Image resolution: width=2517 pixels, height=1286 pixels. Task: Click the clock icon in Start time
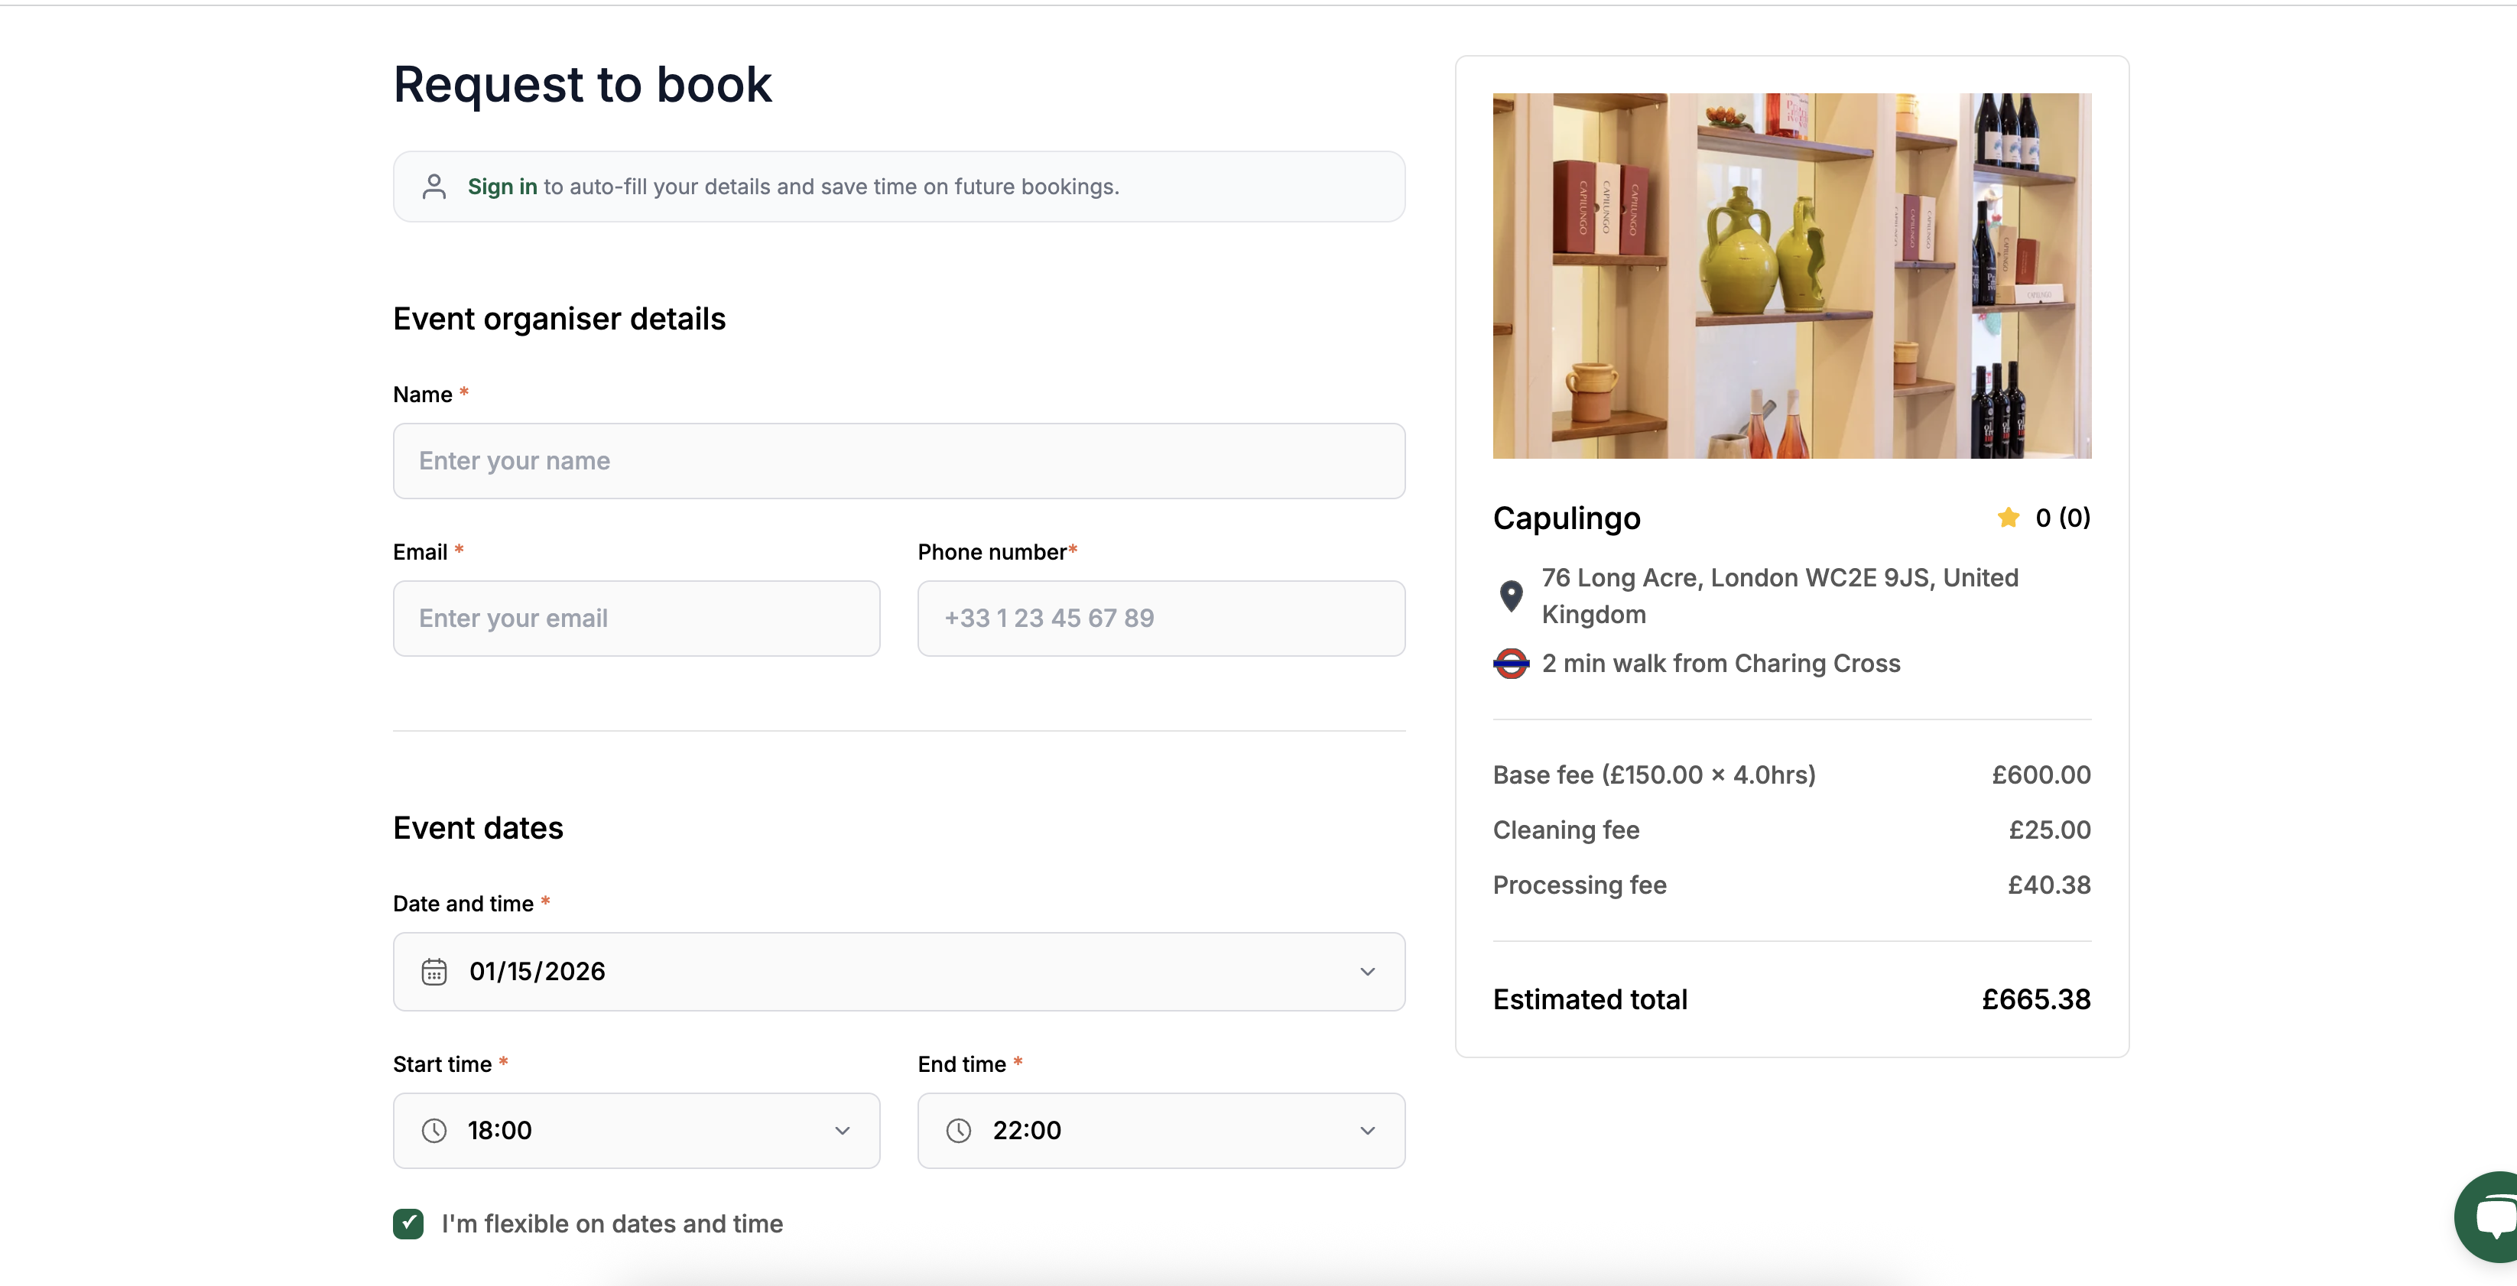pyautogui.click(x=434, y=1131)
